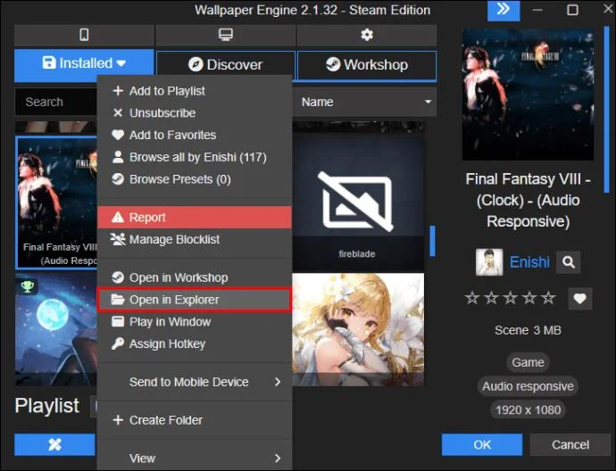Click the Scene 3 MB text
This screenshot has width=616, height=471.
pos(528,330)
